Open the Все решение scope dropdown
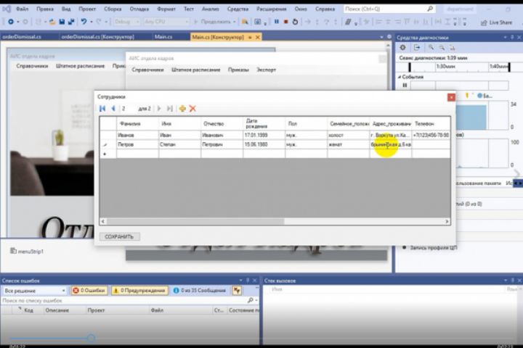523x348 pixels. click(x=35, y=291)
